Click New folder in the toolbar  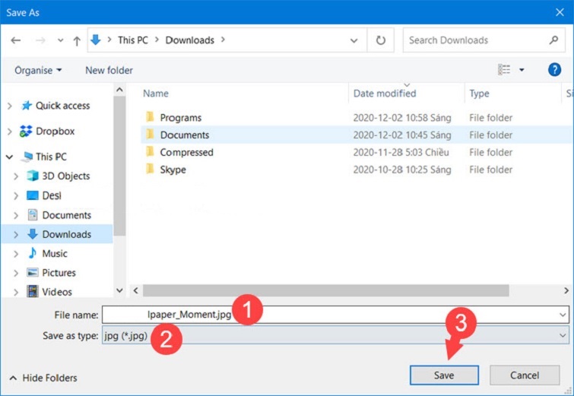point(109,70)
